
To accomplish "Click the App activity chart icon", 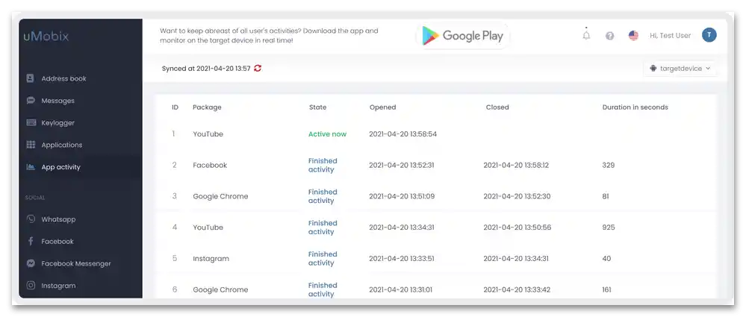I will (31, 167).
